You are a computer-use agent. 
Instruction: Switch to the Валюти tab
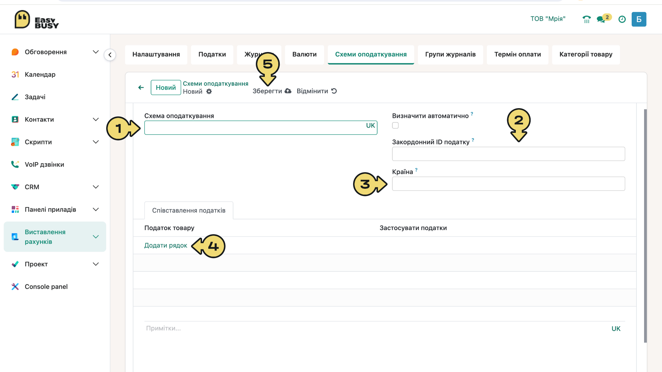coord(304,54)
